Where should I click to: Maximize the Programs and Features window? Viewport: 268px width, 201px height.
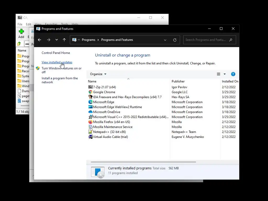click(x=221, y=29)
